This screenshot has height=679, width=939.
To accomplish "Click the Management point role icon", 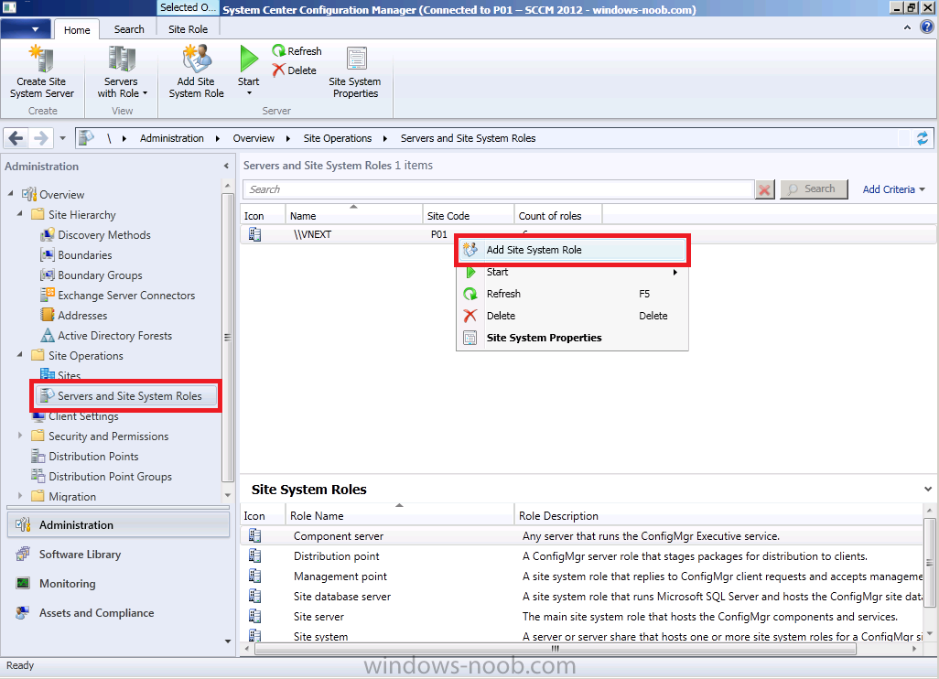I will (x=255, y=576).
